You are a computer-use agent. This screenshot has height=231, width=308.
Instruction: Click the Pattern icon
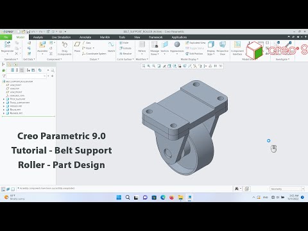click(x=142, y=45)
